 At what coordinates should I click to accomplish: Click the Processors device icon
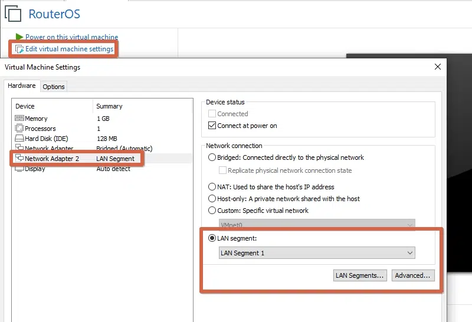coord(19,129)
